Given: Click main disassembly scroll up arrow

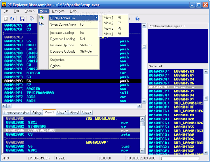Looking at the screenshot, I should [x=144, y=26].
